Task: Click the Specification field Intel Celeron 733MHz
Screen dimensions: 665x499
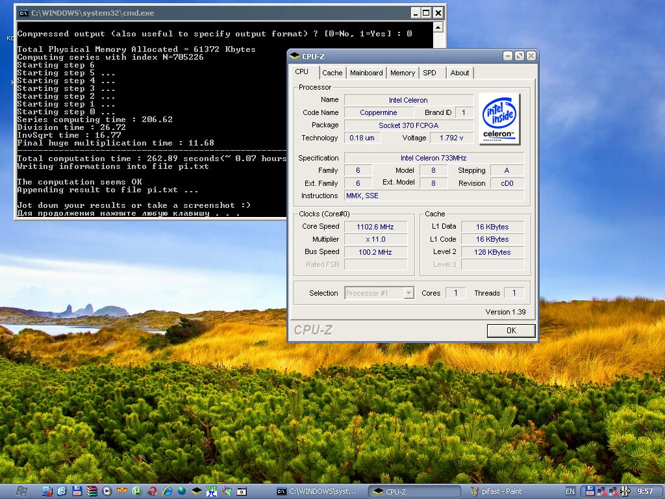Action: pos(434,158)
